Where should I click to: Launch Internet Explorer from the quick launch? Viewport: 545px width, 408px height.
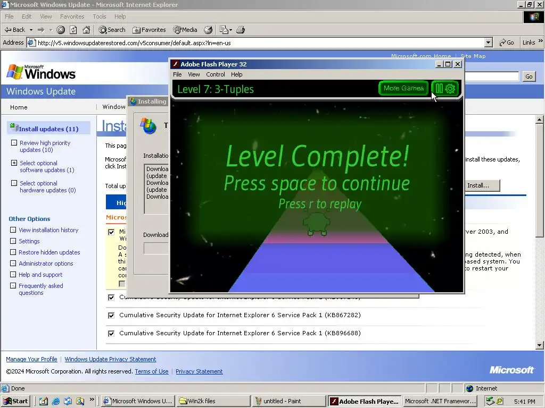[x=55, y=401]
